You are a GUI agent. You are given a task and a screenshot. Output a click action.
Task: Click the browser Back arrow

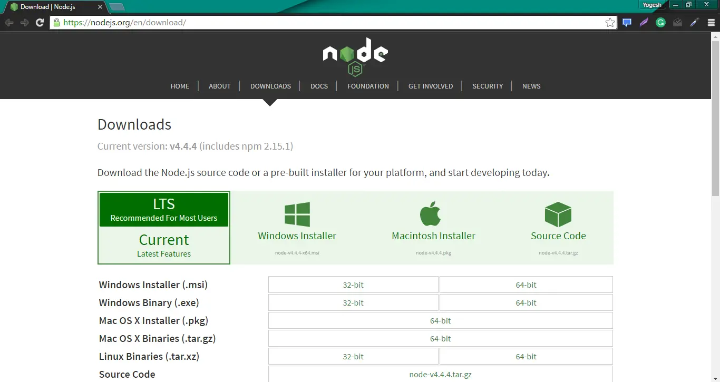click(x=9, y=23)
